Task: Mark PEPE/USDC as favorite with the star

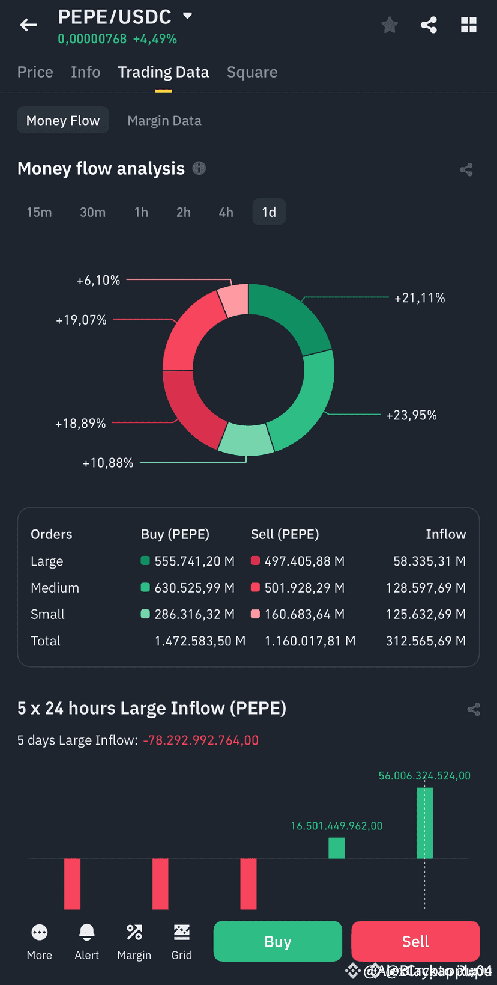Action: [x=389, y=25]
